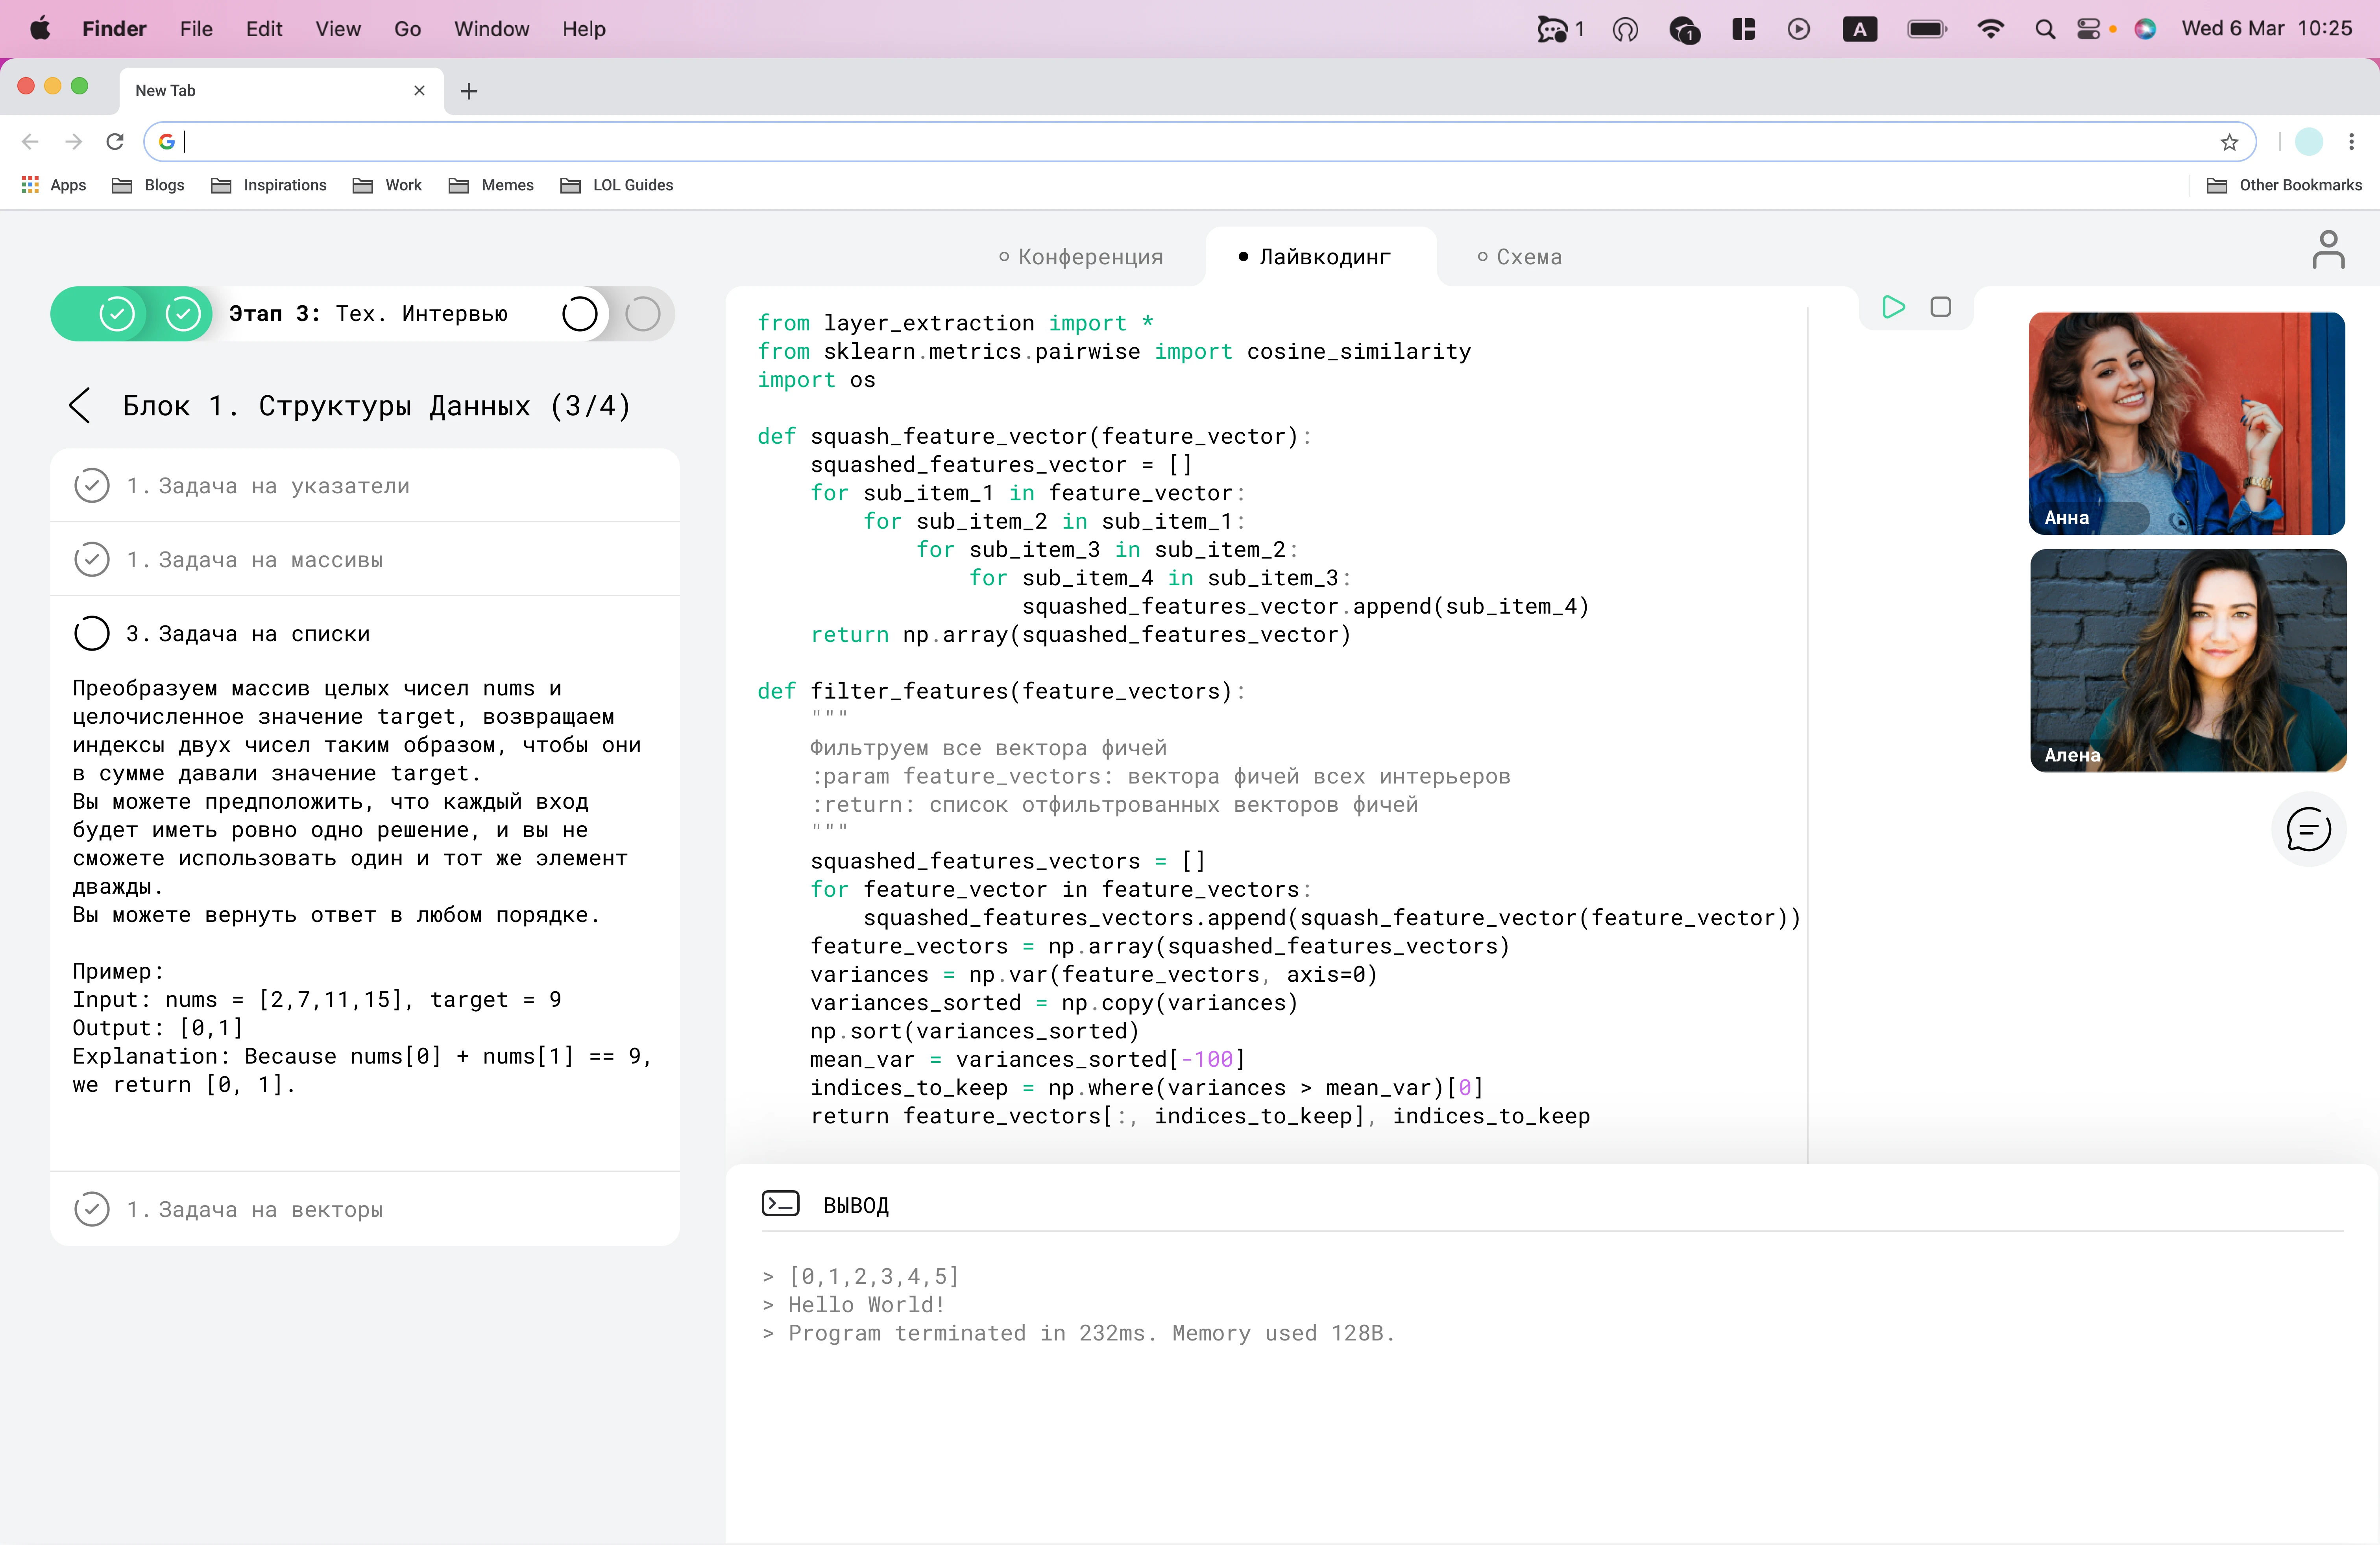Click the battery status icon
This screenshot has width=2380, height=1545.
coord(1927,29)
